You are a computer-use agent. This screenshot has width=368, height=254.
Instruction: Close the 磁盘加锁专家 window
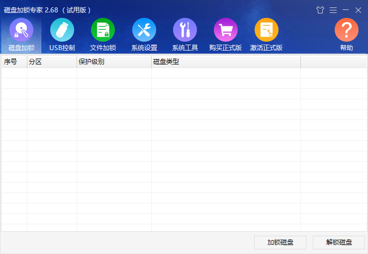click(358, 10)
